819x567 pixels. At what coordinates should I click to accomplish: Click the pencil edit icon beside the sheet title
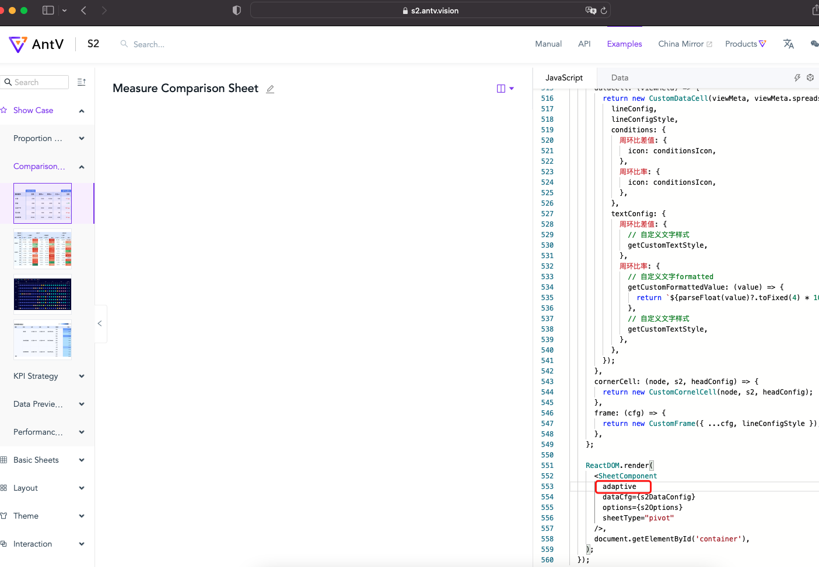click(x=270, y=89)
